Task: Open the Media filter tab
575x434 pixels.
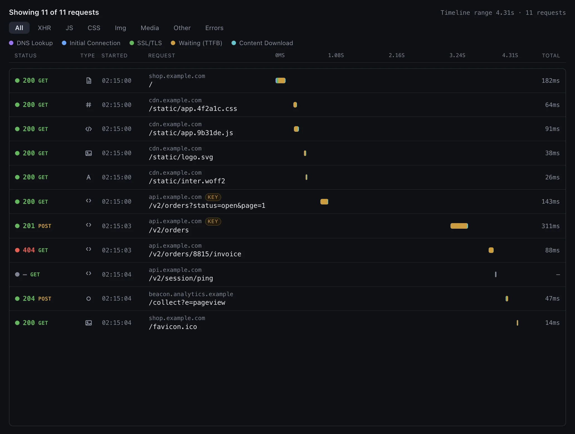Action: coord(150,28)
